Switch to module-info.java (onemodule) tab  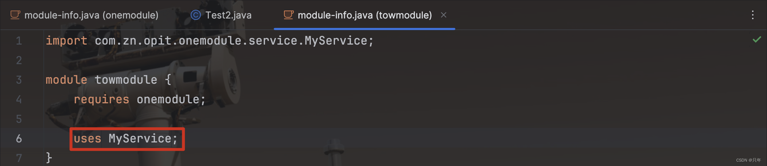click(84, 15)
